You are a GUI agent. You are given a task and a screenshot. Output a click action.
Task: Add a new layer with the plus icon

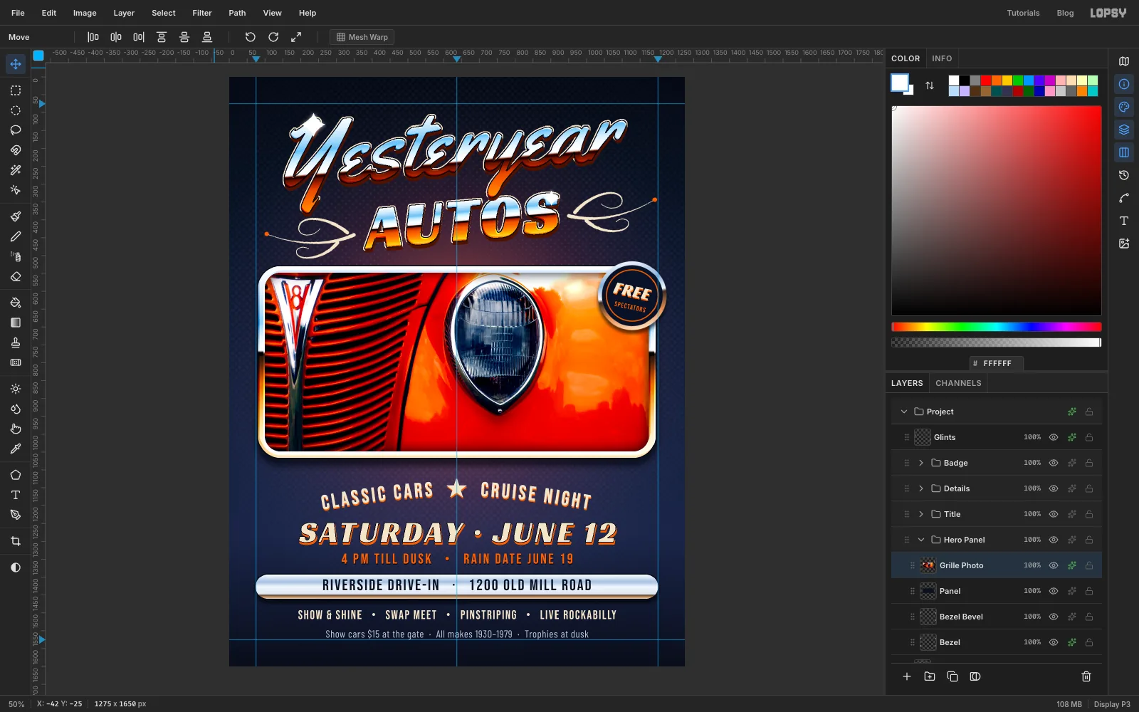907,676
